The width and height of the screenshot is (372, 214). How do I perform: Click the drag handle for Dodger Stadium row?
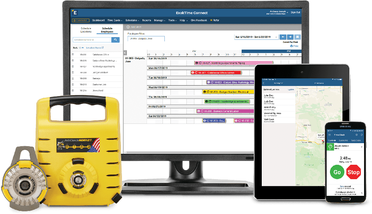coord(73,72)
